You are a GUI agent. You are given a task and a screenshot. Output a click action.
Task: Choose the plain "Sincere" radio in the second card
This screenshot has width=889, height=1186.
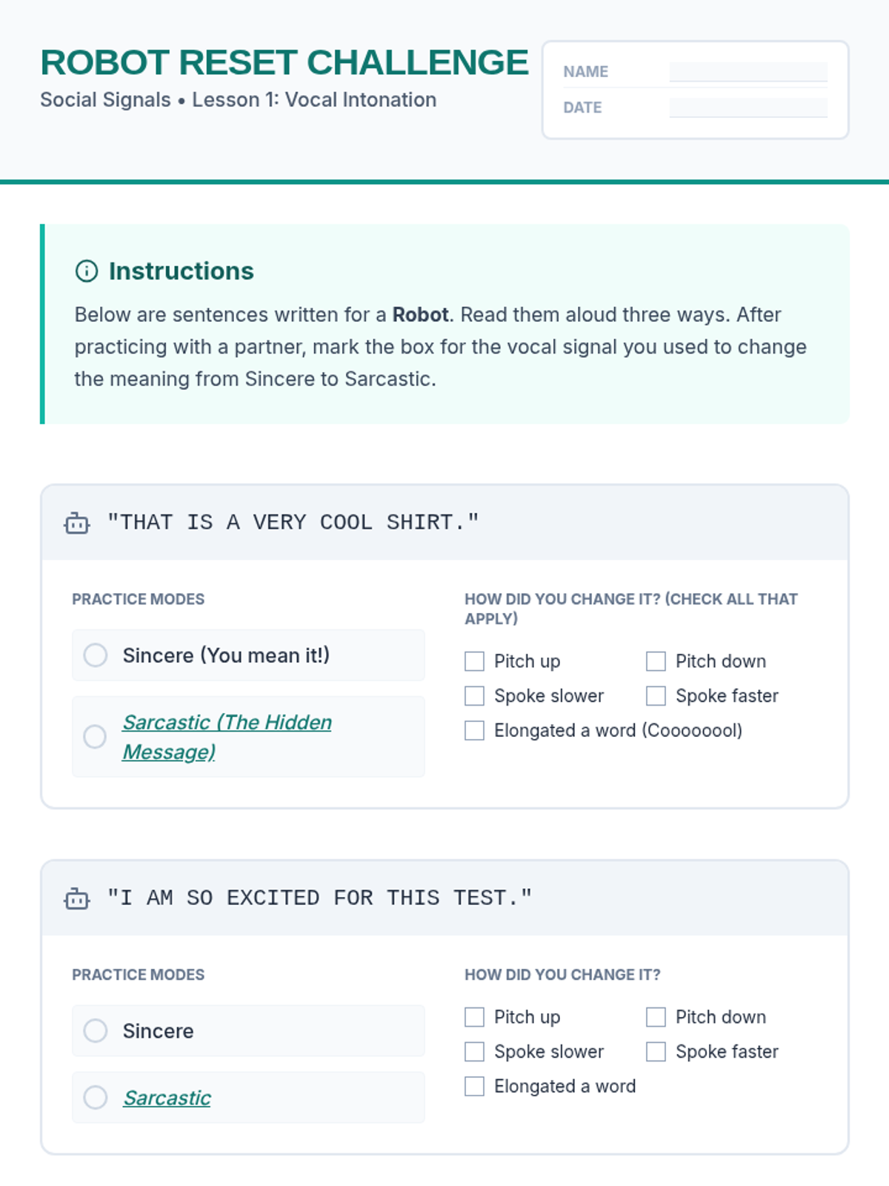coord(96,1030)
